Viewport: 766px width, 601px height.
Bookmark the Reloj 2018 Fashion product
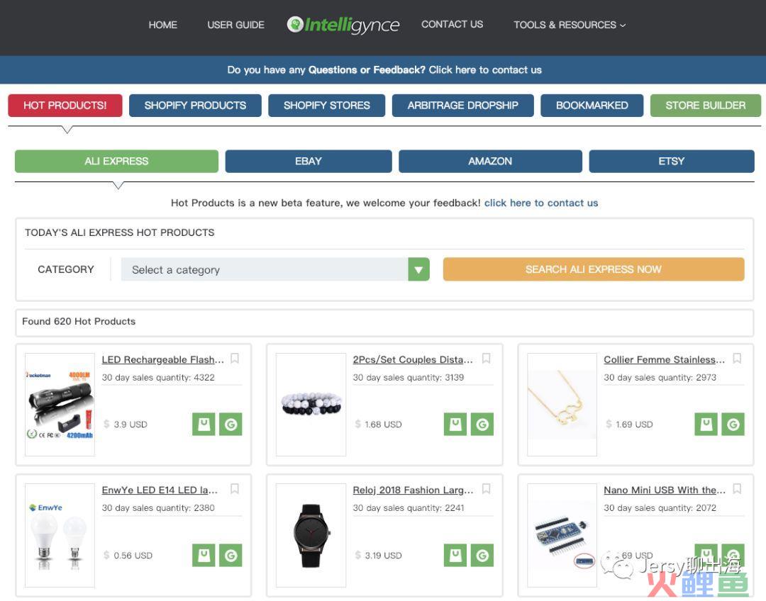pos(486,489)
